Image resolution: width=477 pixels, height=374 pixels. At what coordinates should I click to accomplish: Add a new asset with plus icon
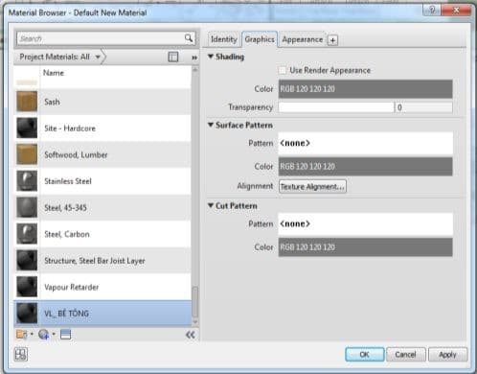pos(332,40)
